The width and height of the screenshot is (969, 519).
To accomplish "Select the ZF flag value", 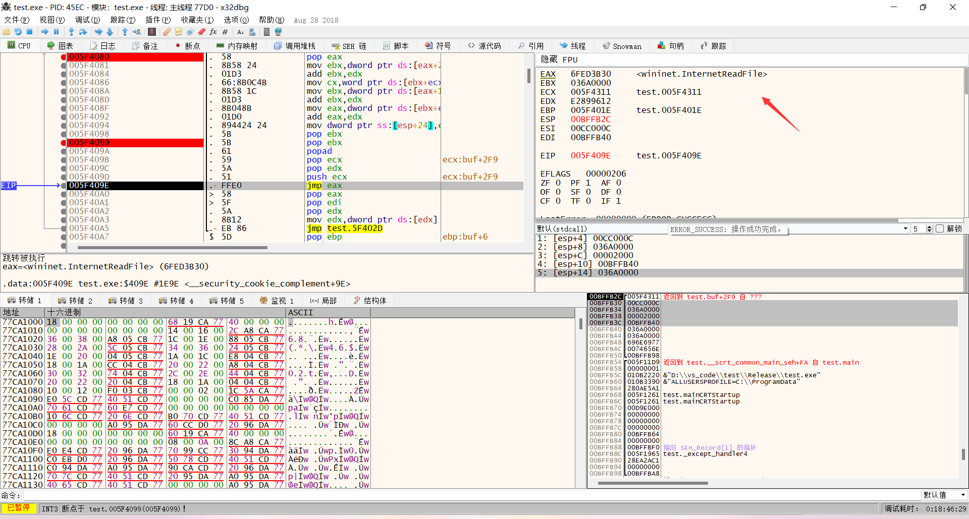I will [x=558, y=183].
